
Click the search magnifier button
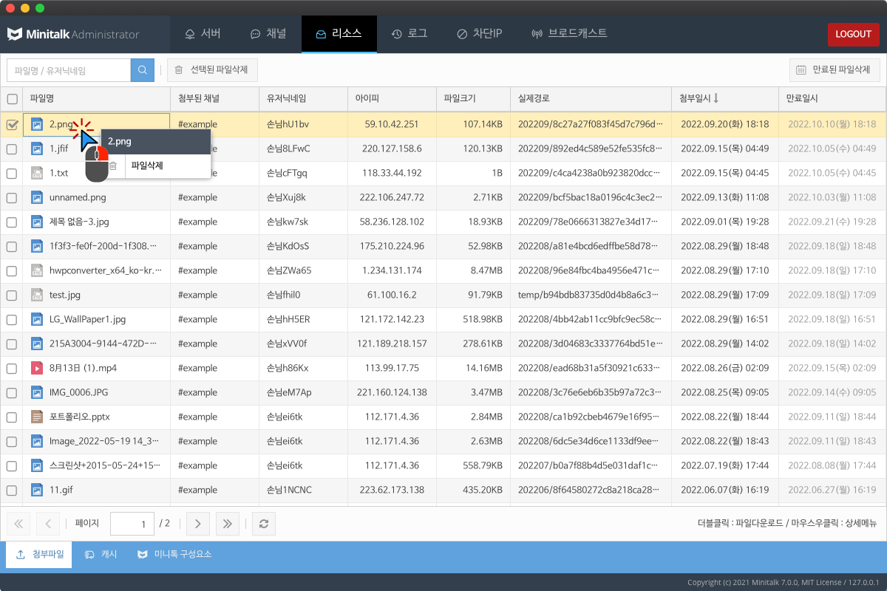pos(142,70)
